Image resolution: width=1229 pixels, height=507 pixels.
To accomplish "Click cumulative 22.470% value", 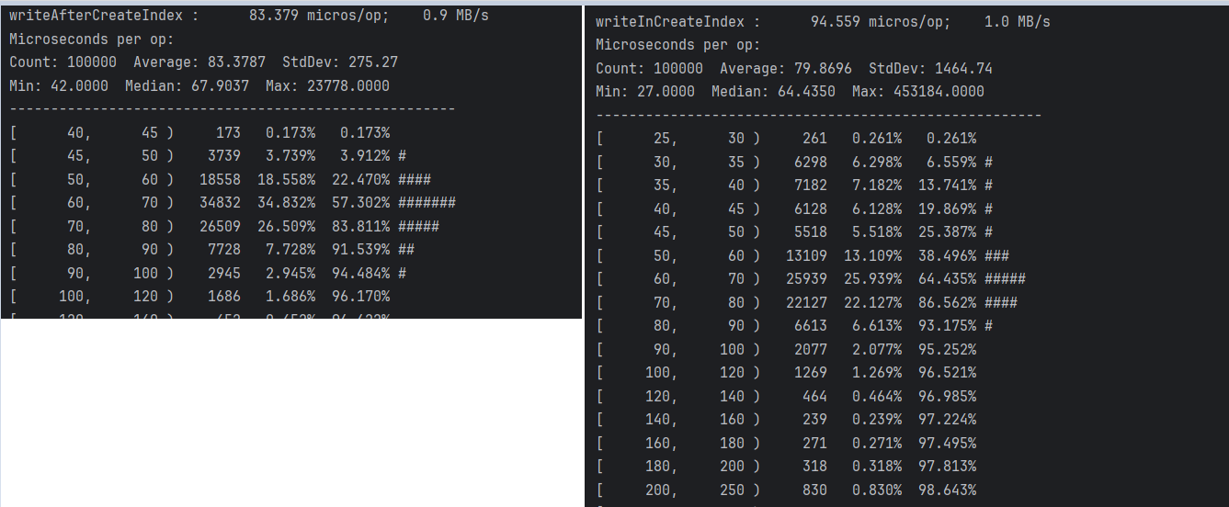I will pos(360,180).
